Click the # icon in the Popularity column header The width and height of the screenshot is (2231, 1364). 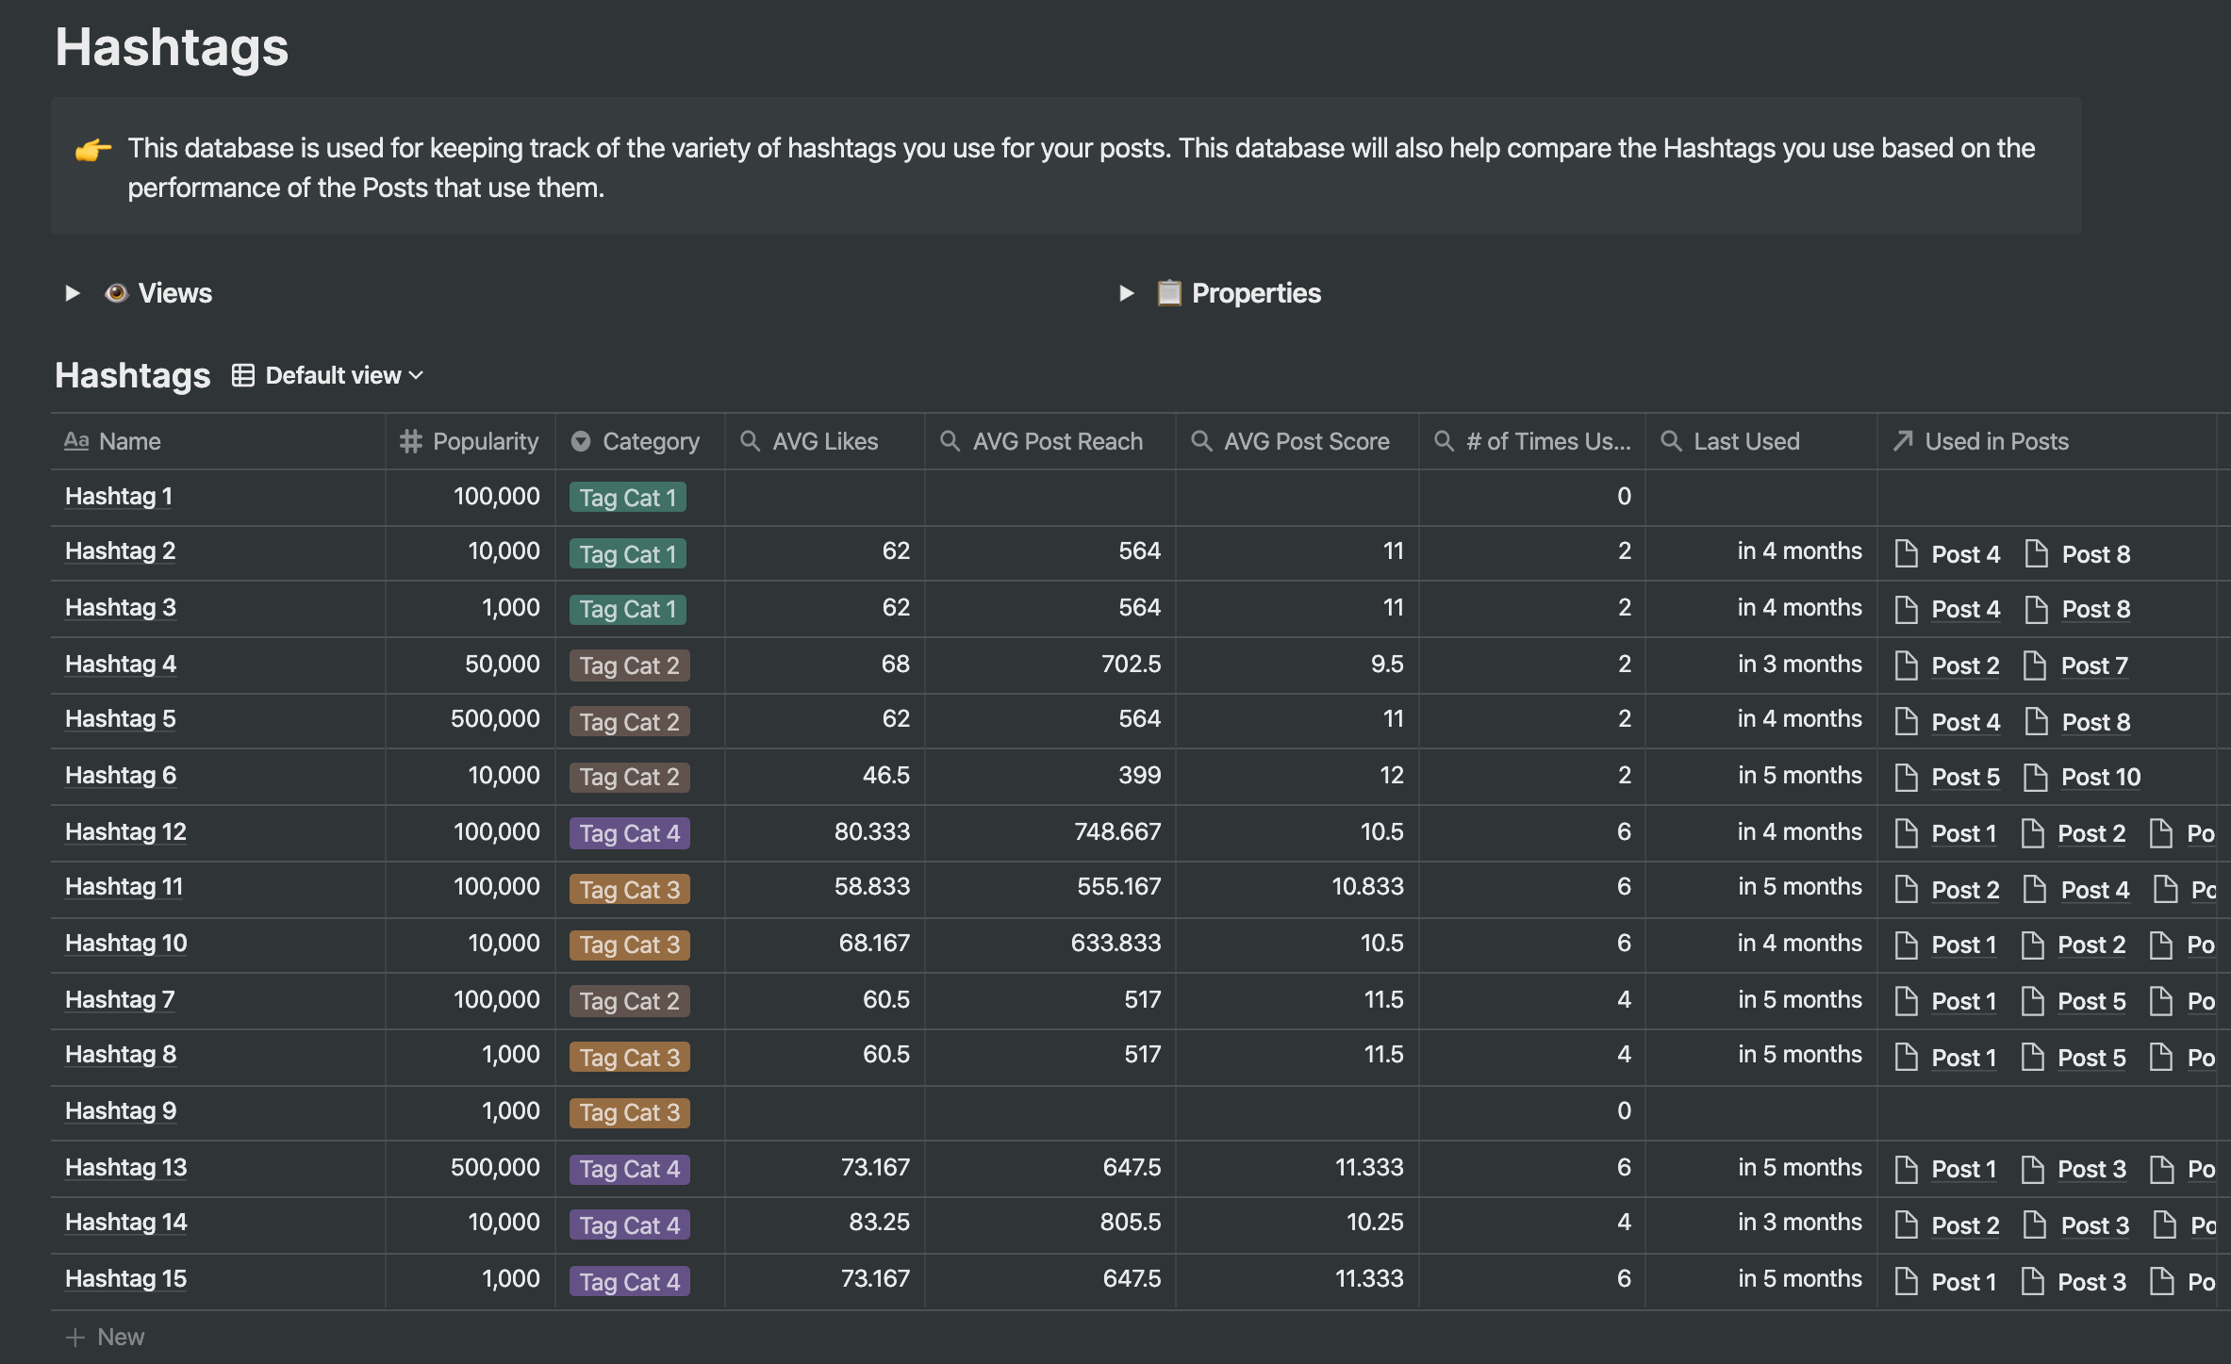click(409, 440)
